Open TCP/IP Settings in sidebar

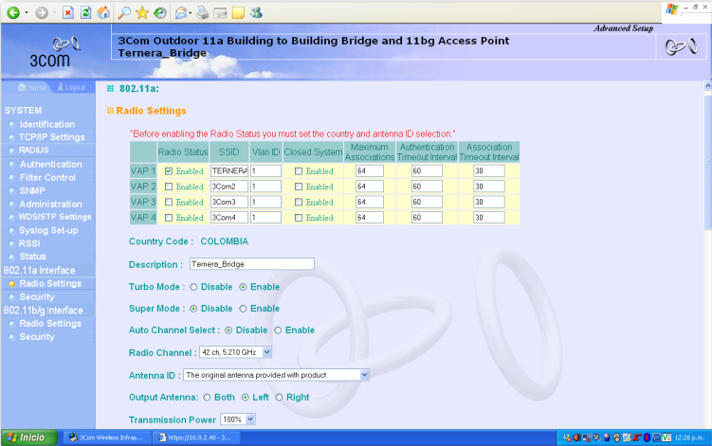(51, 137)
